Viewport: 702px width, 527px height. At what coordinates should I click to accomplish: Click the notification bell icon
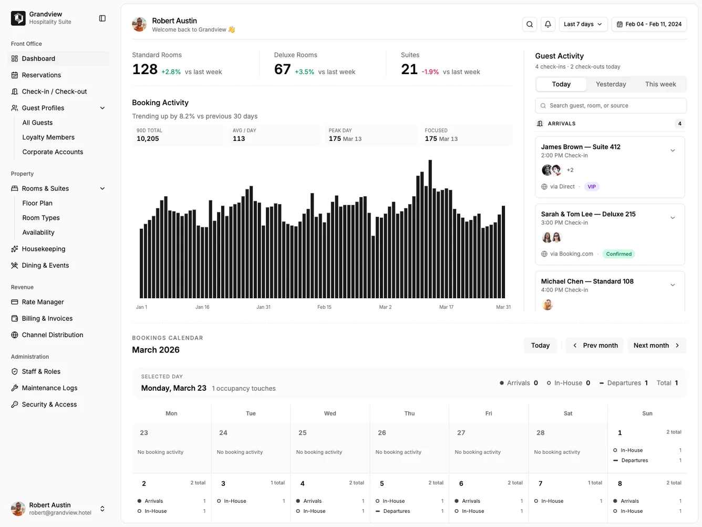[x=548, y=24]
